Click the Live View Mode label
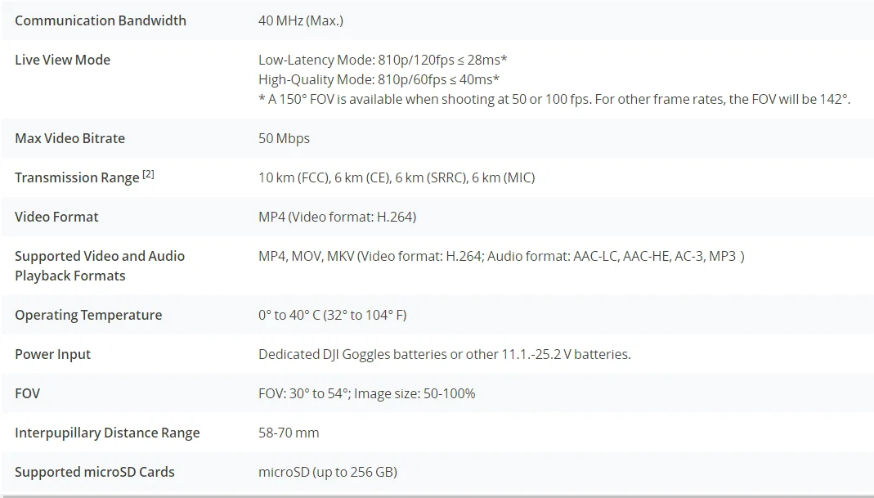The width and height of the screenshot is (874, 498). (x=62, y=60)
